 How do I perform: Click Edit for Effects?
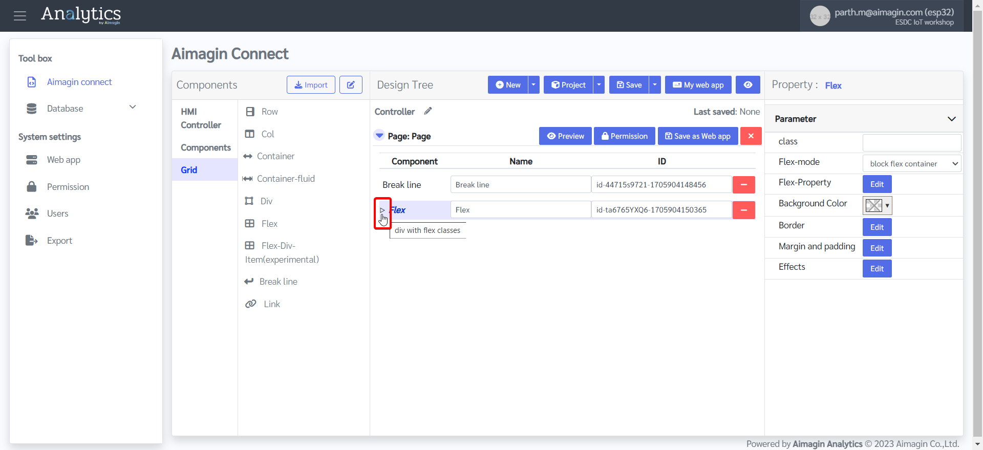(877, 269)
